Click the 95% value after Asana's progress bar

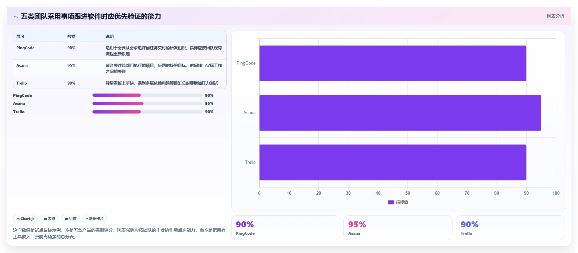(x=209, y=104)
